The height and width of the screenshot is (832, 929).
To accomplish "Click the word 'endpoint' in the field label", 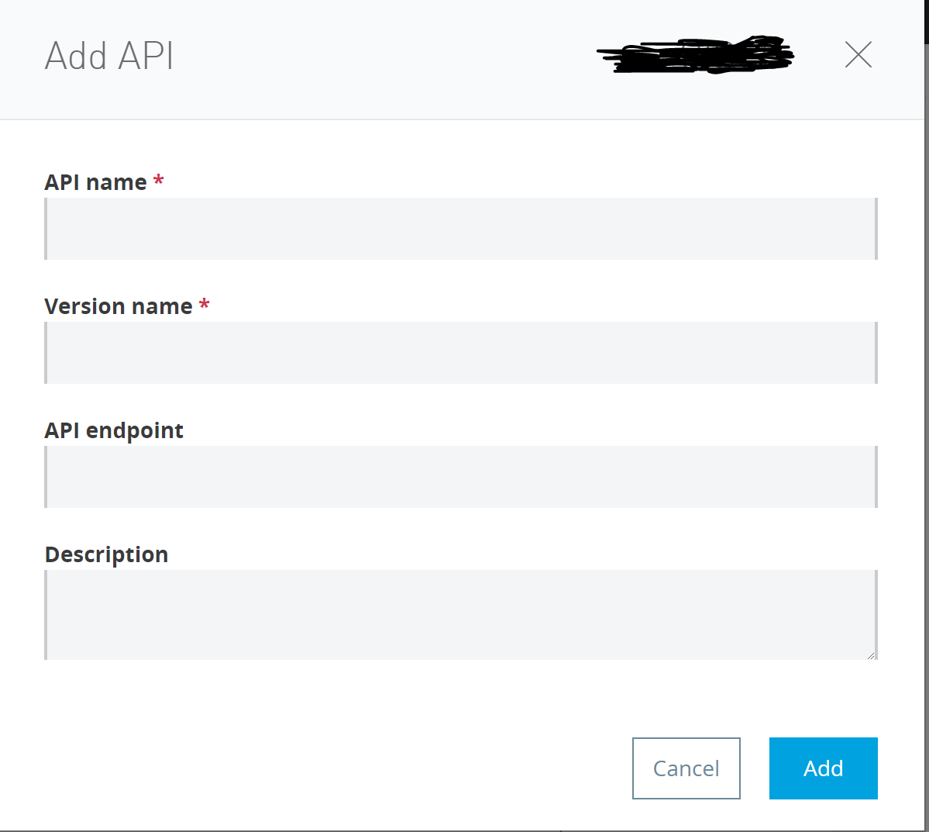I will pyautogui.click(x=135, y=430).
